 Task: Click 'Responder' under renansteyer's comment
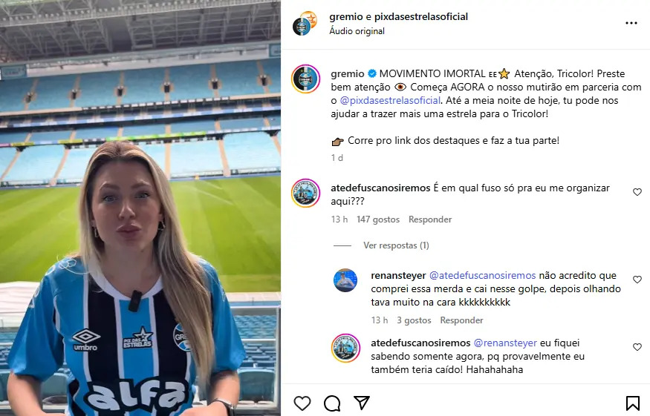(x=461, y=320)
